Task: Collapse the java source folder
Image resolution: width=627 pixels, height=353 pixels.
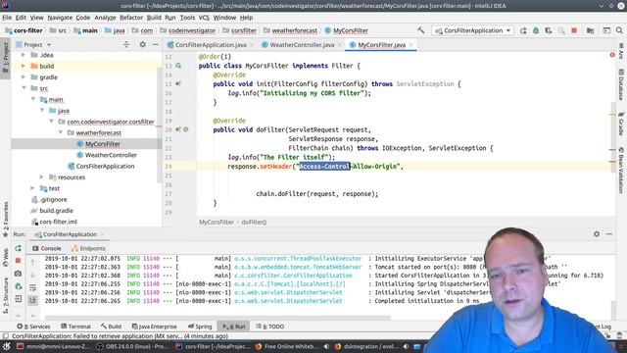Action: pyautogui.click(x=42, y=111)
